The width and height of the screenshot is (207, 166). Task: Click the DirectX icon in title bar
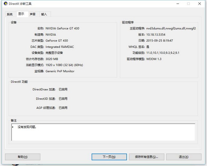click(5, 4)
